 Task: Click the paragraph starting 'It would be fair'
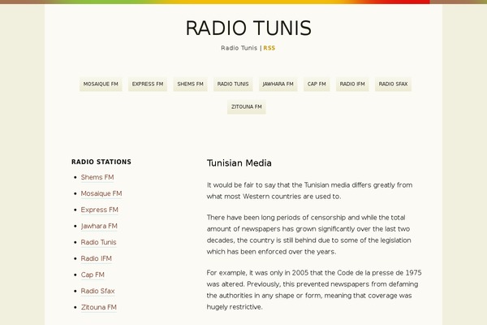(x=310, y=191)
